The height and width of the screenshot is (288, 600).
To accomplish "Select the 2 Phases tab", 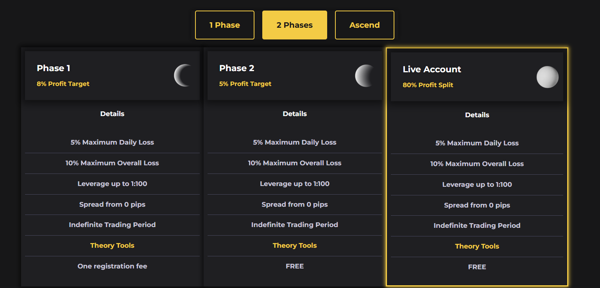I will (295, 25).
